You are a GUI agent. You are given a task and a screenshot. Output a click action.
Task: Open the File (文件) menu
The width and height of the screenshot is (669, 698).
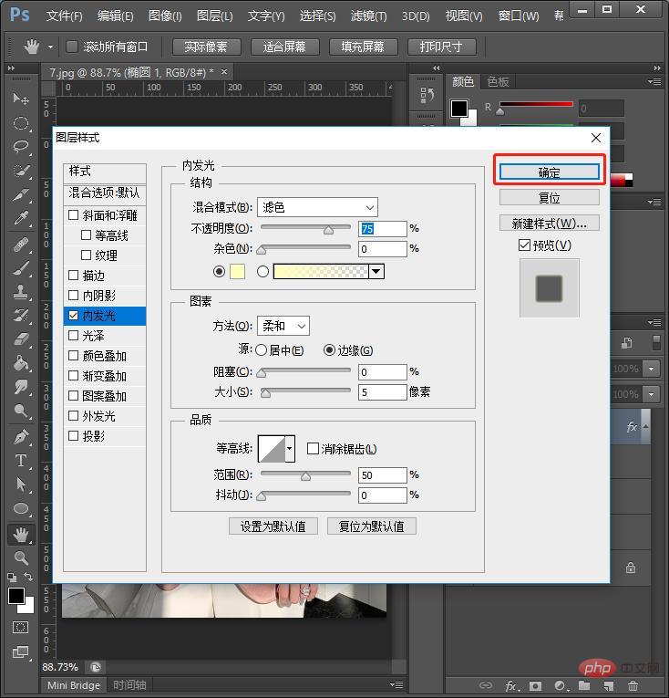[x=64, y=16]
